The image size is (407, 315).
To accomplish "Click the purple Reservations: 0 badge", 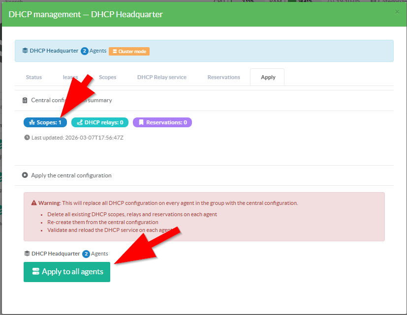I will [x=162, y=122].
